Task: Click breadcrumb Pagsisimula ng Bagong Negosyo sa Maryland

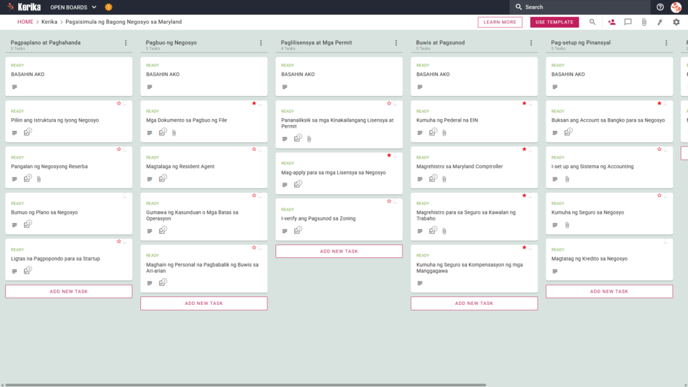Action: click(124, 22)
